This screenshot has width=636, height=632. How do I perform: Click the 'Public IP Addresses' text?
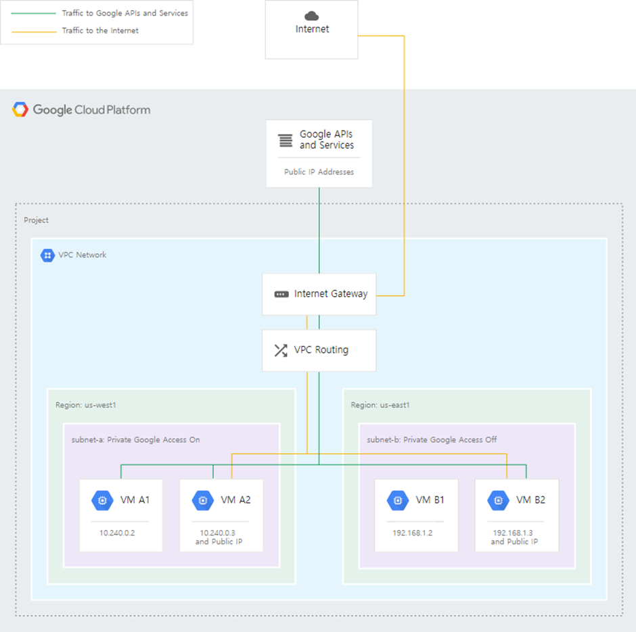(319, 172)
